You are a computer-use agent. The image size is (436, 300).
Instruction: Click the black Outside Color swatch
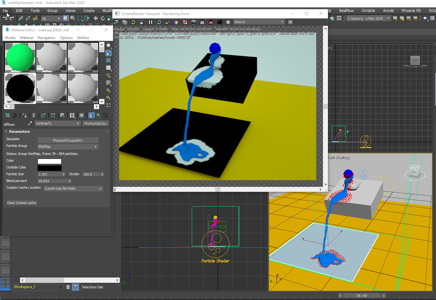[x=50, y=168]
